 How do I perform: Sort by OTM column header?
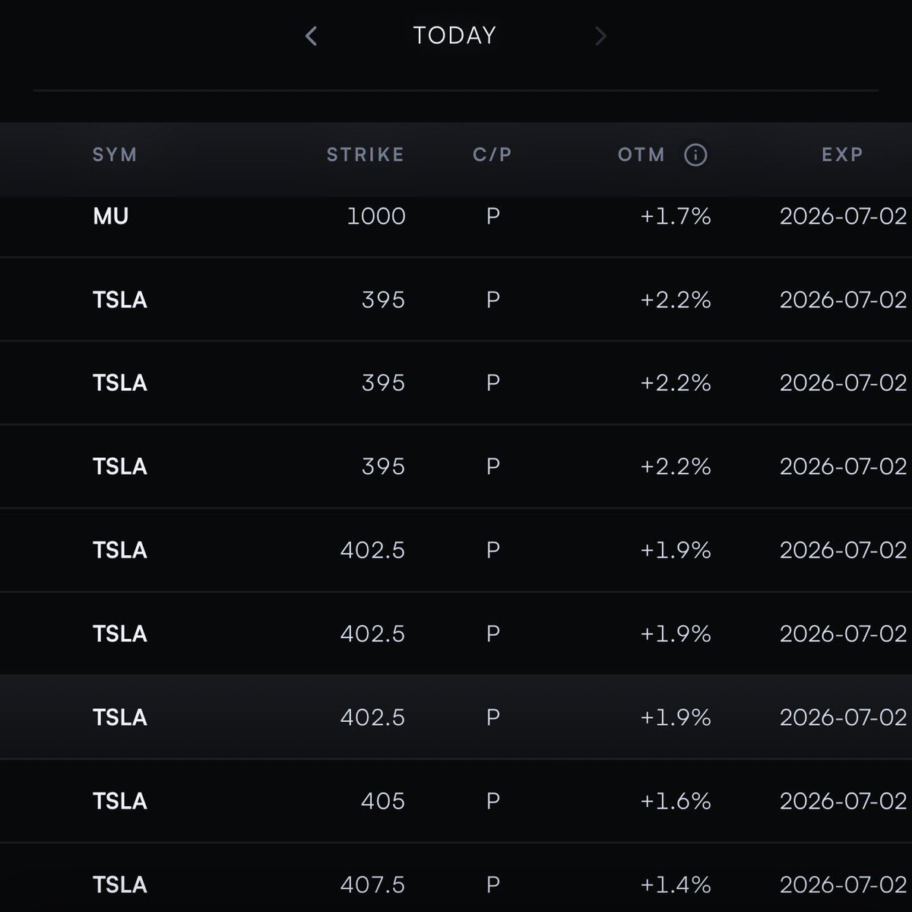tap(641, 155)
